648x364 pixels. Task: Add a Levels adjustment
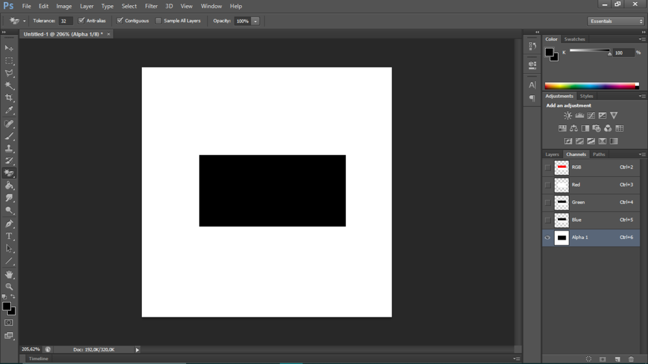coord(579,116)
